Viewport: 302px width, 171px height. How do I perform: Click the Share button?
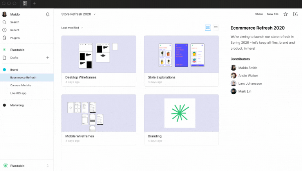point(259,14)
